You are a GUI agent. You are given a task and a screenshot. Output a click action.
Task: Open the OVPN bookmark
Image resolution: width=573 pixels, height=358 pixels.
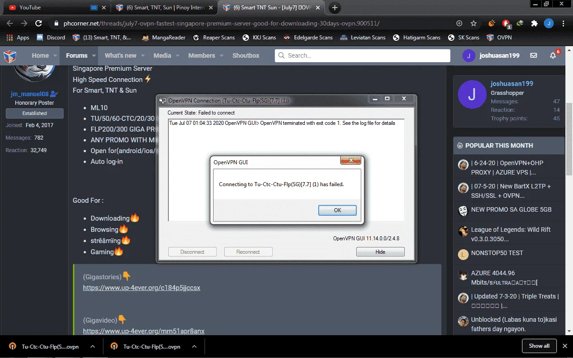[499, 38]
